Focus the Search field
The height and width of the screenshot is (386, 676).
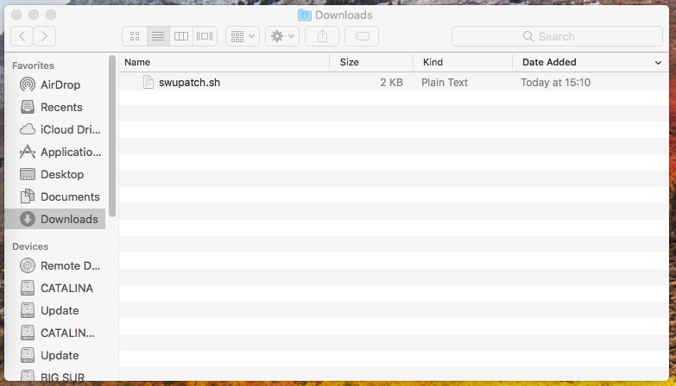[557, 36]
